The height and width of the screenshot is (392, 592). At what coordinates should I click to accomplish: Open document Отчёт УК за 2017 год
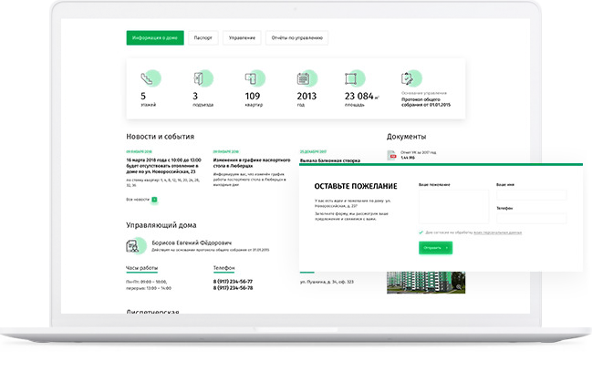pyautogui.click(x=419, y=152)
